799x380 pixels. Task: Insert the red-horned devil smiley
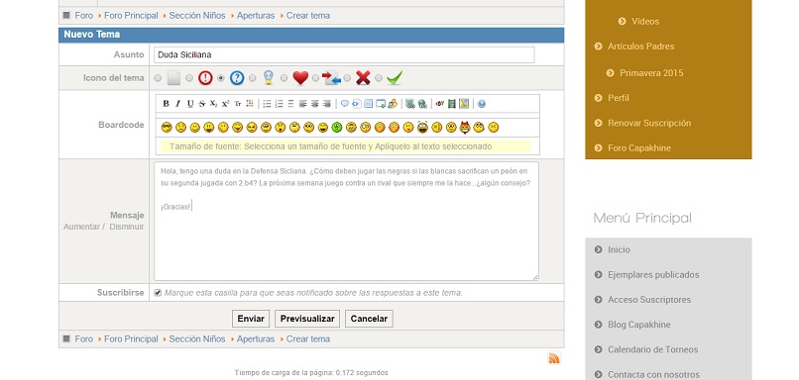(465, 128)
